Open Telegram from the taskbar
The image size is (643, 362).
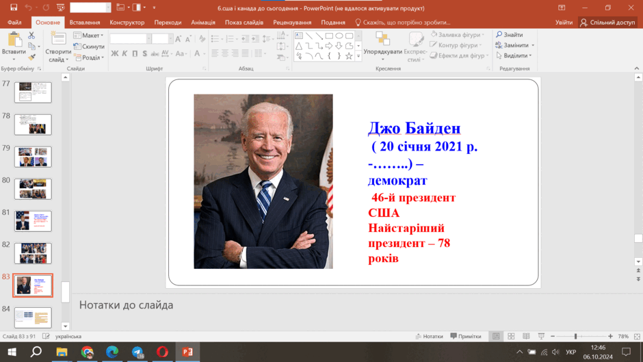click(137, 352)
